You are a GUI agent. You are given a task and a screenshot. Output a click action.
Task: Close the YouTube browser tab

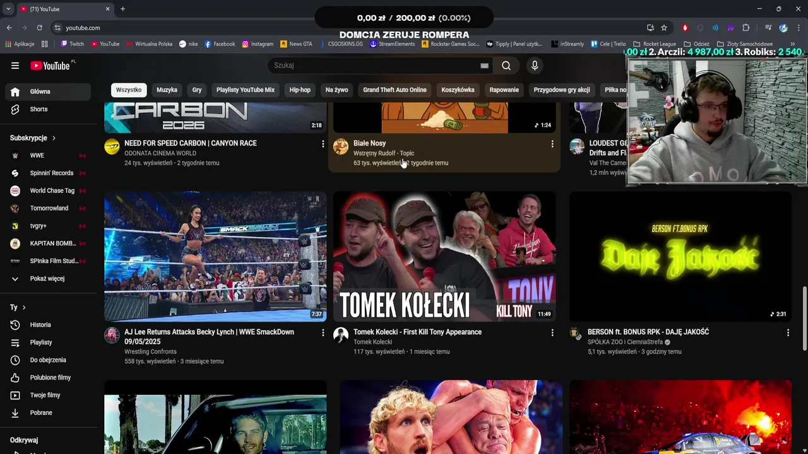[x=107, y=9]
